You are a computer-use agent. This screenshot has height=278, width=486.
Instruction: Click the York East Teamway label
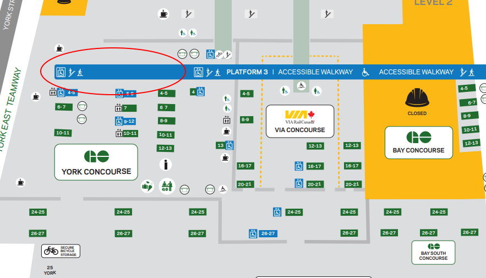(x=8, y=109)
